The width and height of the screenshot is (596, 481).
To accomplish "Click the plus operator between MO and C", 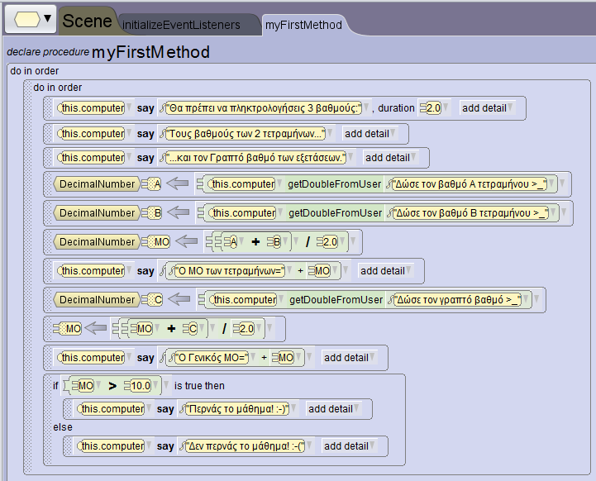I will point(171,328).
